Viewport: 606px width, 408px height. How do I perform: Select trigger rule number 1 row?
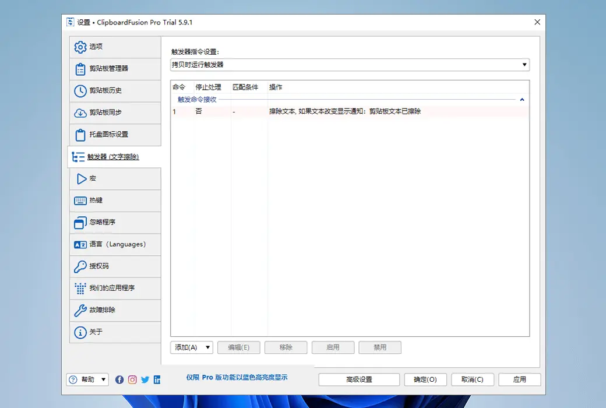pyautogui.click(x=291, y=111)
